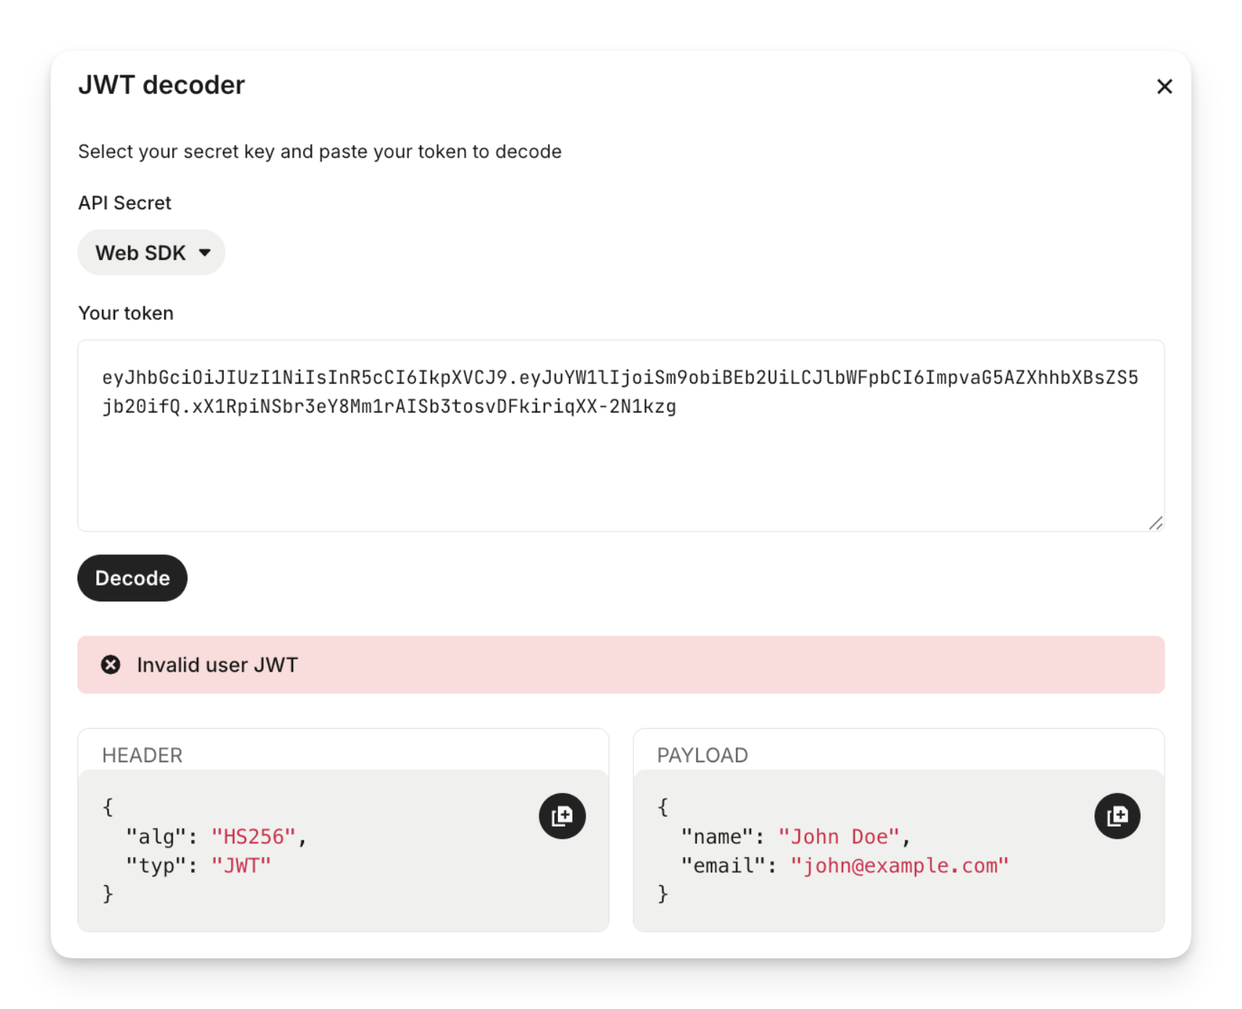Click the "HS256" algorithm value
Viewport: 1242px width, 1009px height.
tap(253, 837)
